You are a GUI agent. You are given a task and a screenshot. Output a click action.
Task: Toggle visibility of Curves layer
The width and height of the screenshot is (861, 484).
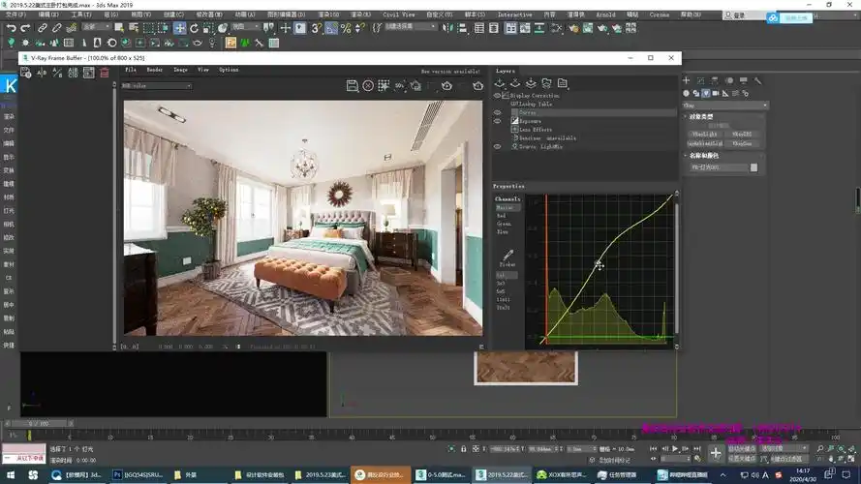click(497, 112)
